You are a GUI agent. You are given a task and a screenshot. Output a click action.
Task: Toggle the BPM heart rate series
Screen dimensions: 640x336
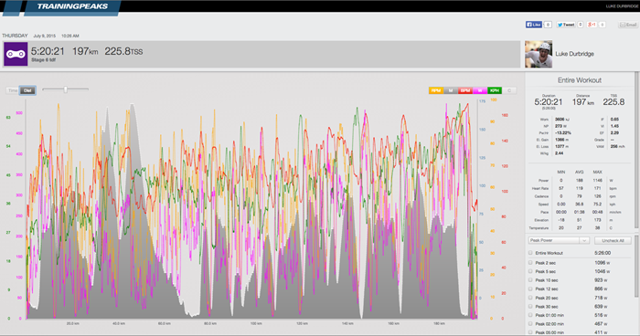[x=465, y=90]
